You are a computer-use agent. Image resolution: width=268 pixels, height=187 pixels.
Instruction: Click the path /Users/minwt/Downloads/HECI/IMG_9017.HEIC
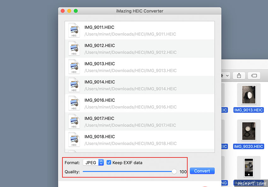click(130, 125)
